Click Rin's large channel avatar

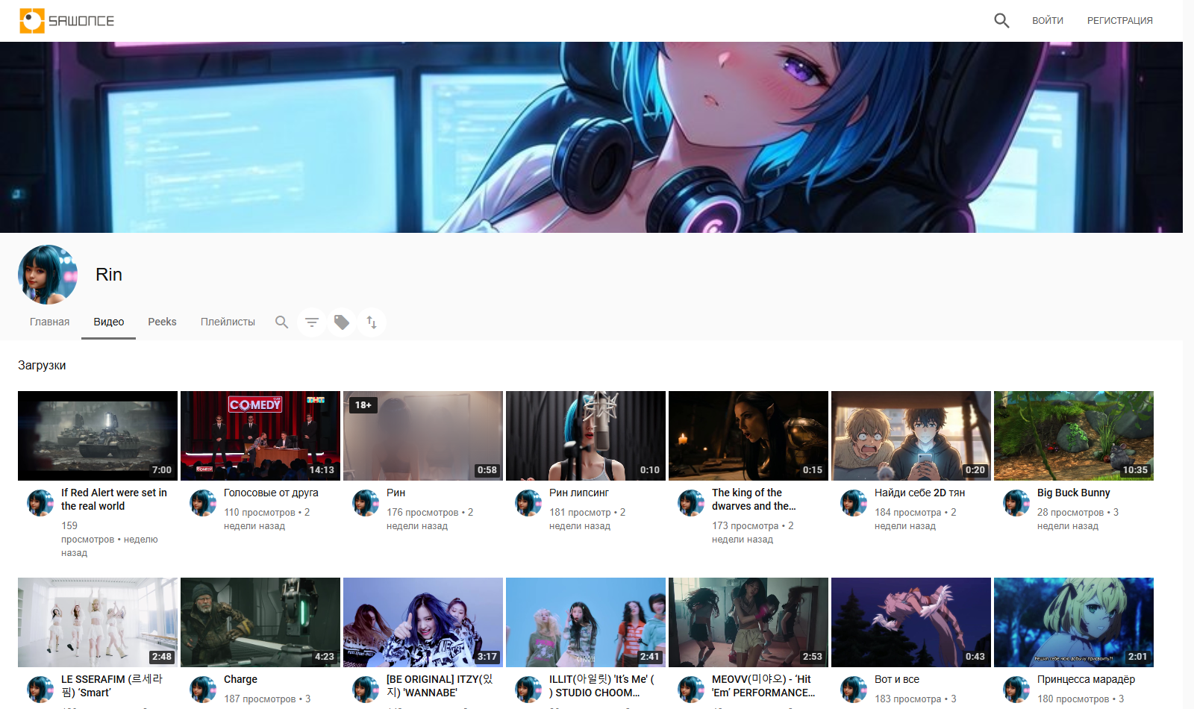pyautogui.click(x=48, y=275)
